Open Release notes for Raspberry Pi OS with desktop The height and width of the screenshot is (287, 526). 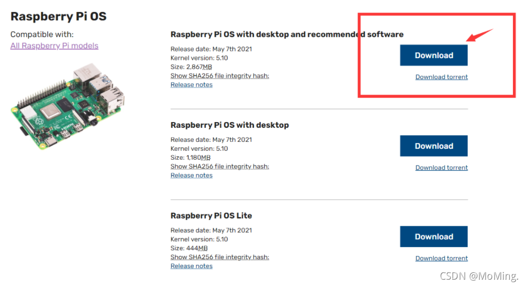pyautogui.click(x=192, y=175)
